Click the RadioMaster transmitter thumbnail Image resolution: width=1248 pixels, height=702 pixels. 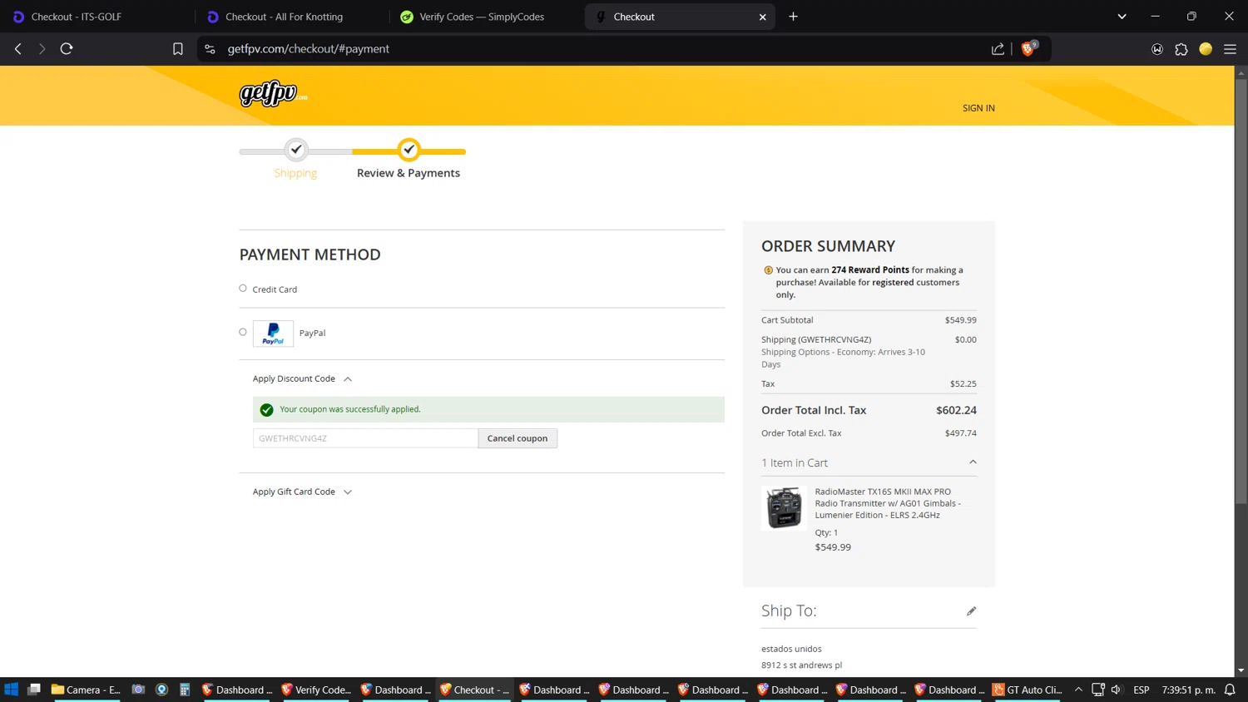click(784, 508)
